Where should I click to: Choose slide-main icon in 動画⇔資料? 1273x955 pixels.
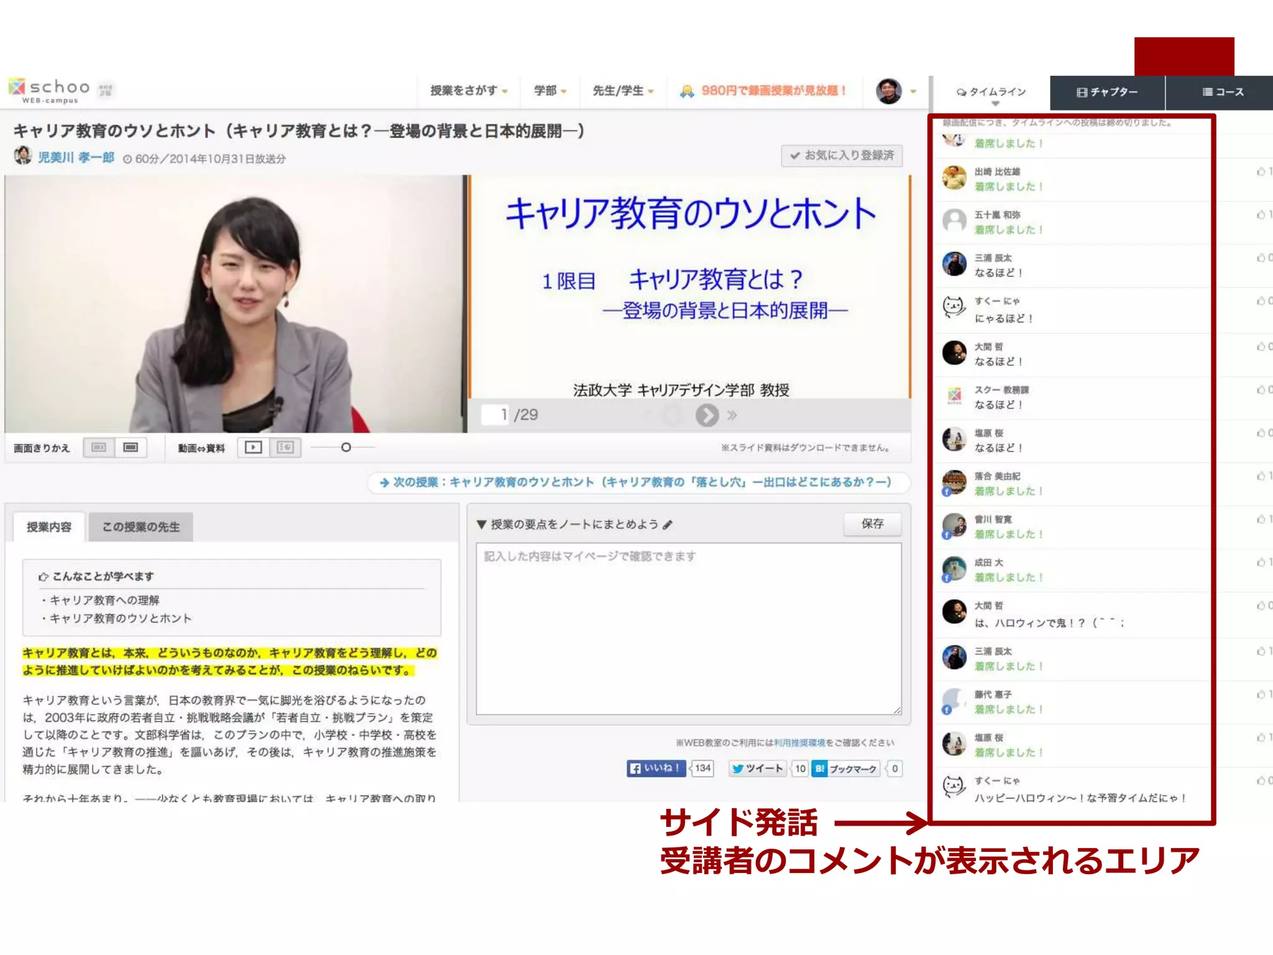click(285, 447)
